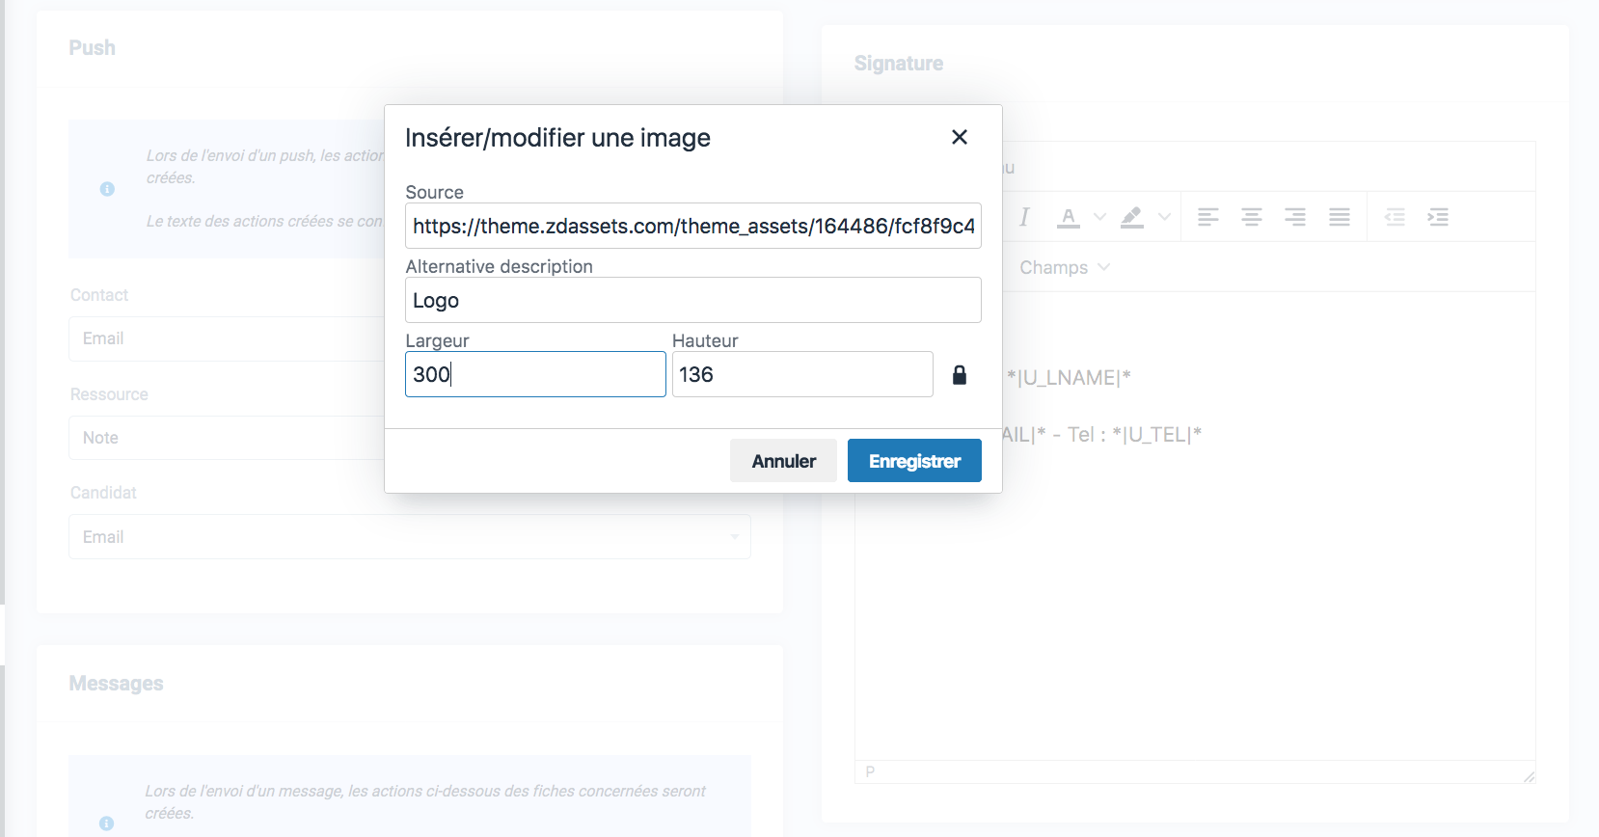The height and width of the screenshot is (837, 1599).
Task: Toggle italic formatting in Signature editor
Action: pyautogui.click(x=1024, y=217)
